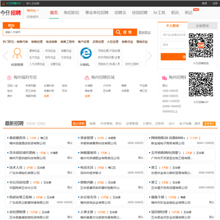Viewport: 220px width, 220px height.
Task: Focus the username login field
Action: click(174, 35)
